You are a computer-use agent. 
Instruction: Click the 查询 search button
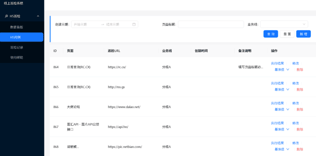coord(271,34)
